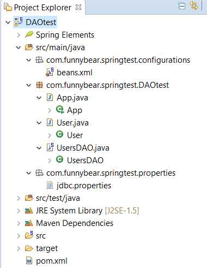Collapse the src/main/java source folder
The image size is (207, 268).
tap(19, 47)
